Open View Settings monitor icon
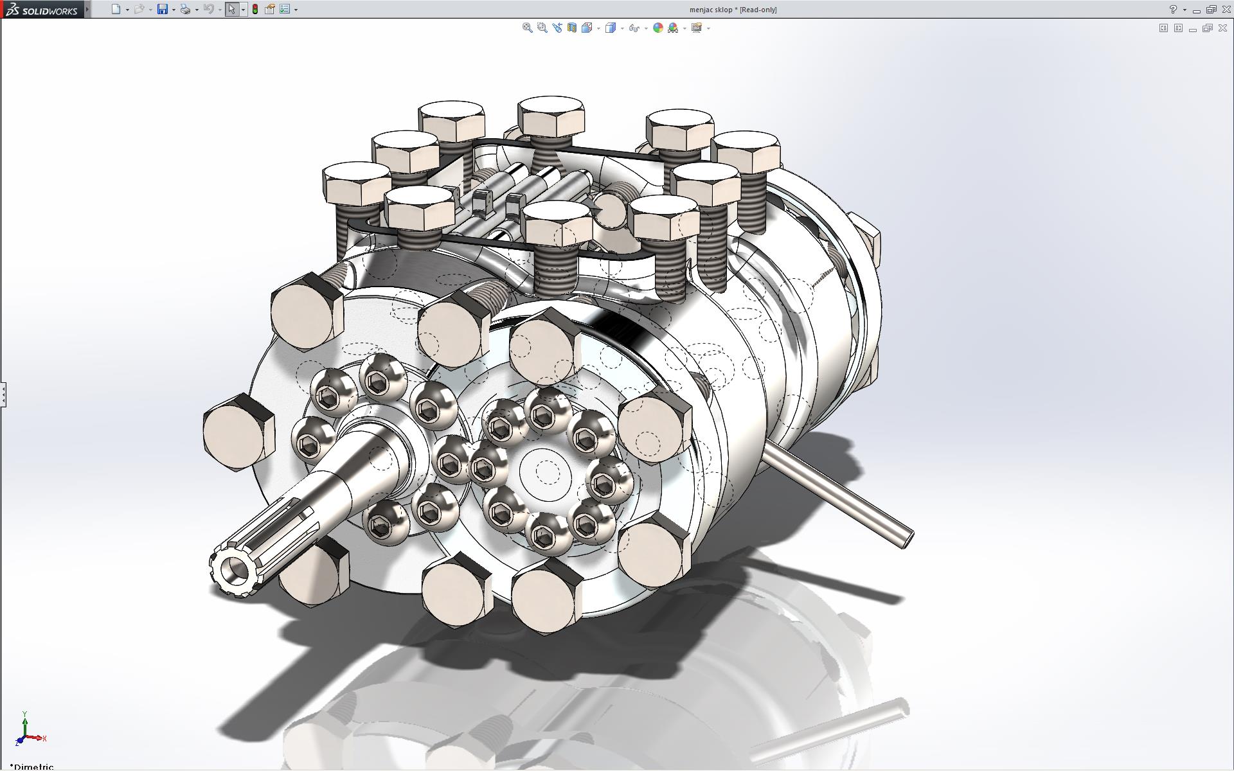Screen dimensions: 1234x771 tap(696, 28)
